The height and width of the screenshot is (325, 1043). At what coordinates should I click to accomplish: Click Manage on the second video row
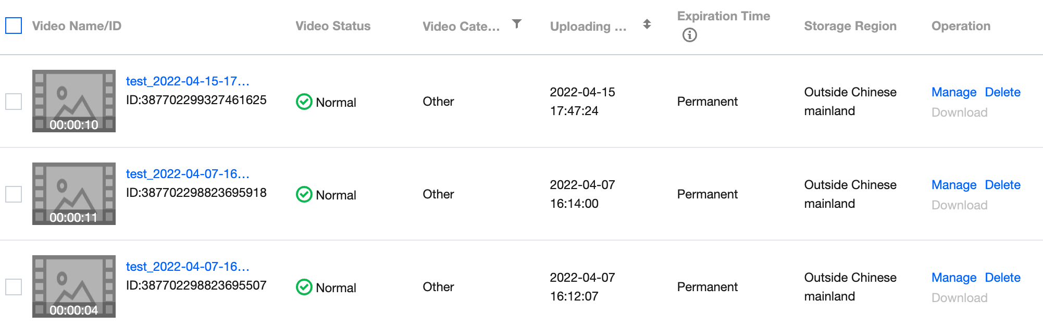pos(953,185)
